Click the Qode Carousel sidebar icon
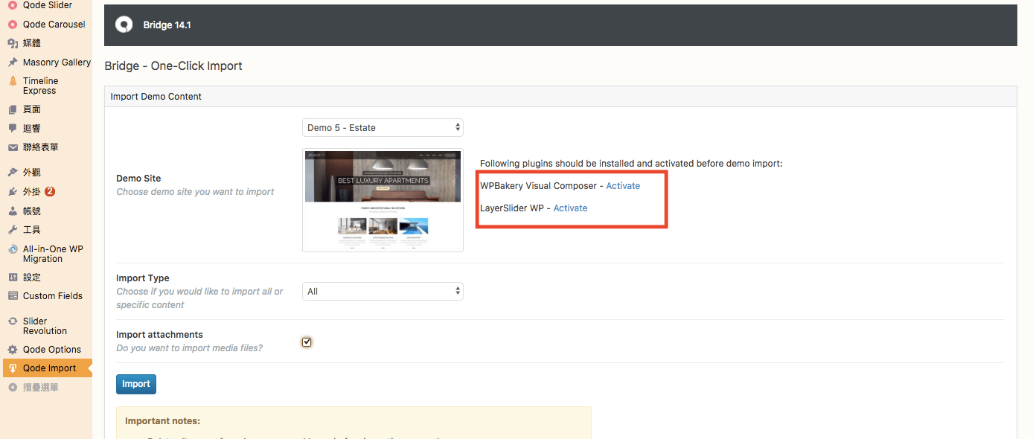 (13, 25)
